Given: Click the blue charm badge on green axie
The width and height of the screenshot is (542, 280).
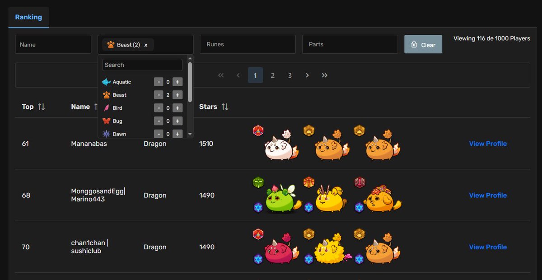Looking at the screenshot, I should click(258, 207).
